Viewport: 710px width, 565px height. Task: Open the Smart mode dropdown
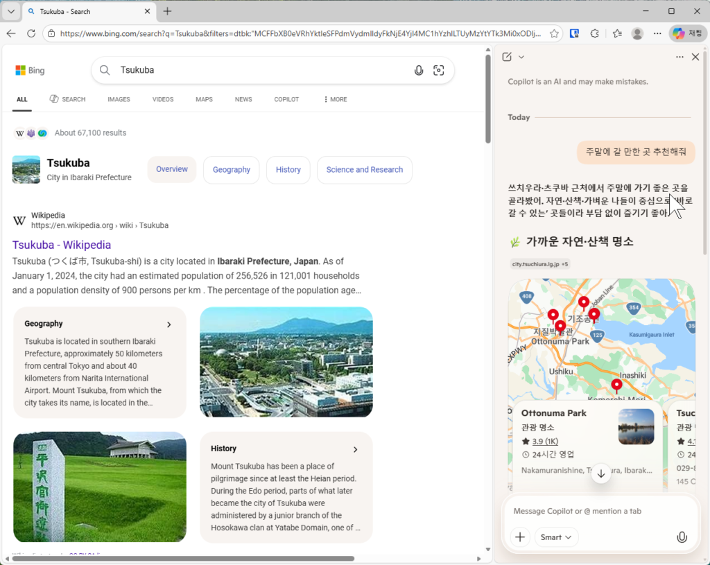point(556,537)
